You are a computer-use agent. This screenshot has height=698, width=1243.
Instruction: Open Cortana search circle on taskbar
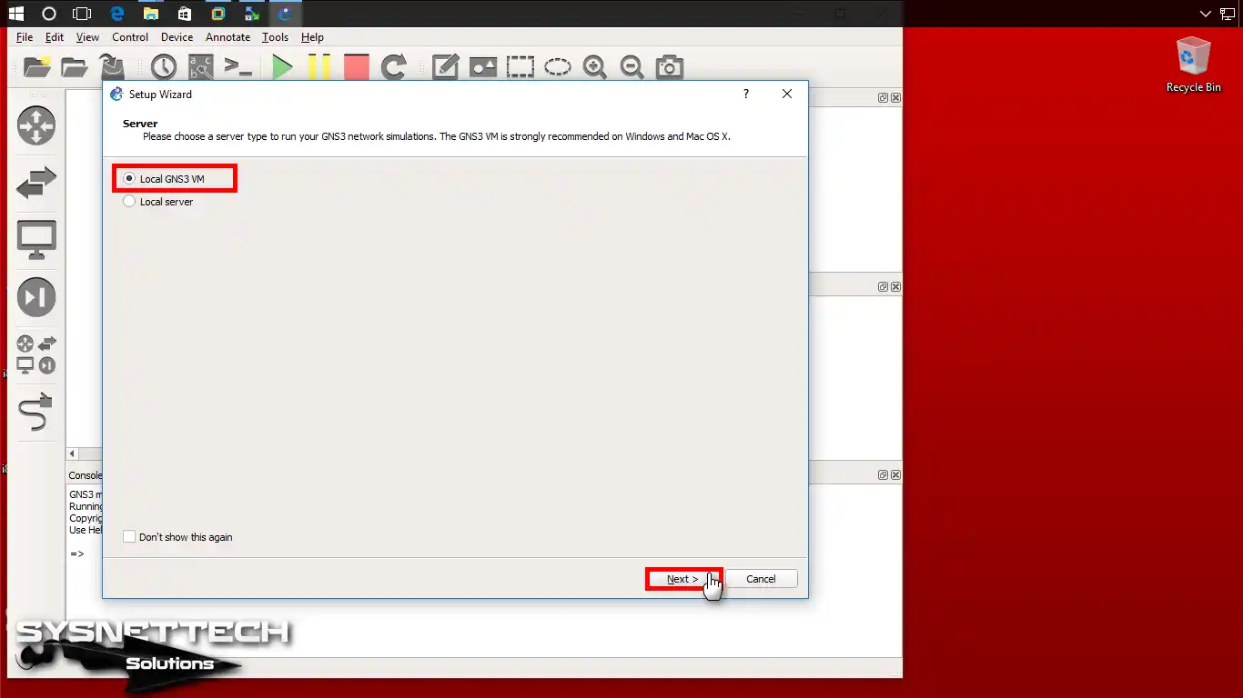point(49,14)
